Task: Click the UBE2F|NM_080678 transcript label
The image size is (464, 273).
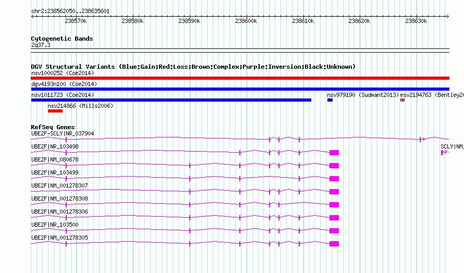Action: click(55, 159)
